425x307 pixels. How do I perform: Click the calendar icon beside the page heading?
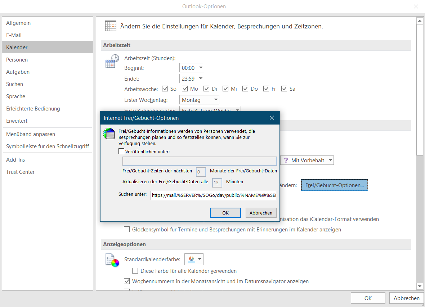[x=111, y=26]
